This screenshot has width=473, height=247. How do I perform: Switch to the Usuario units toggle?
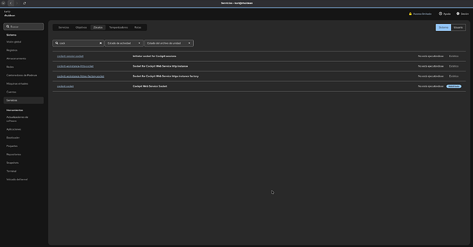pyautogui.click(x=458, y=27)
